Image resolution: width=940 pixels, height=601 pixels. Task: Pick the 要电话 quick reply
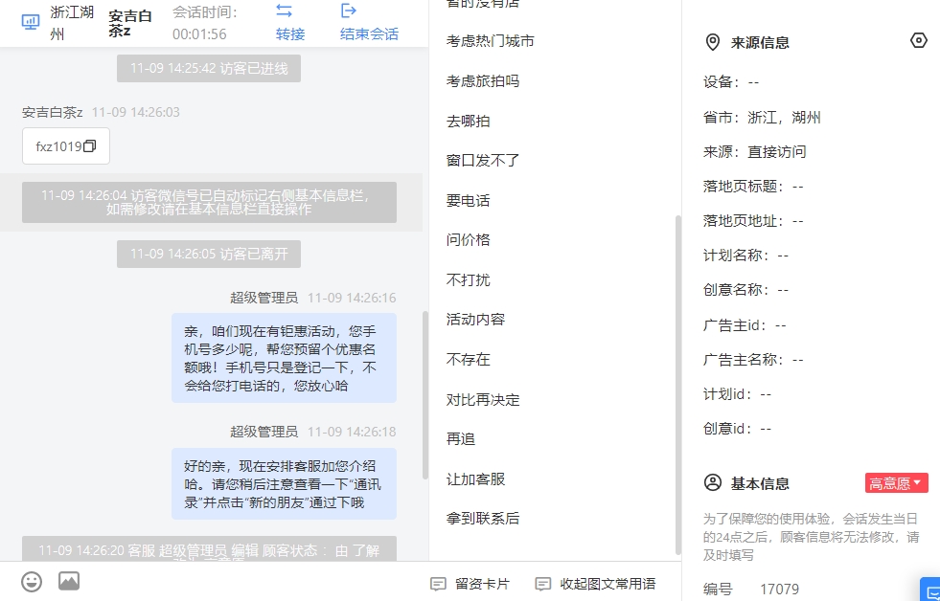[x=469, y=201]
